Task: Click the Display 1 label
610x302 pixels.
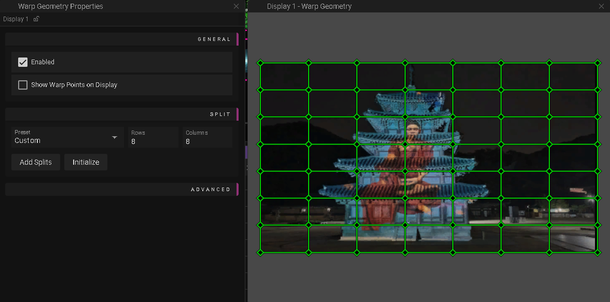Action: point(16,19)
